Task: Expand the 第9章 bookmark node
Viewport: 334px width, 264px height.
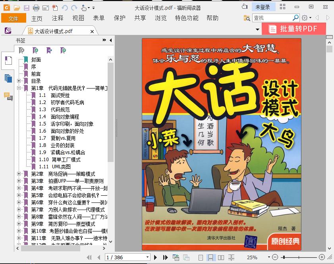Action: pyautogui.click(x=19, y=224)
